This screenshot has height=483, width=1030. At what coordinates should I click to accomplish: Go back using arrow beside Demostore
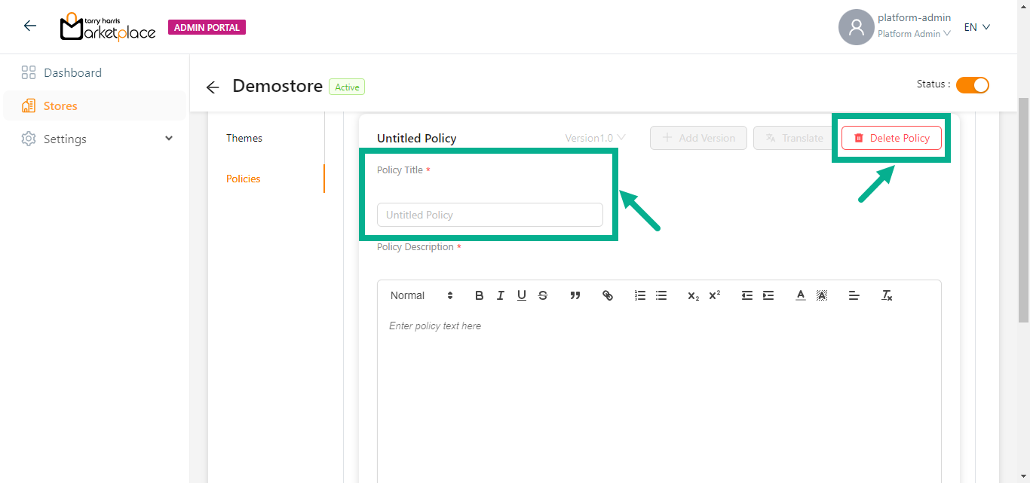point(213,87)
